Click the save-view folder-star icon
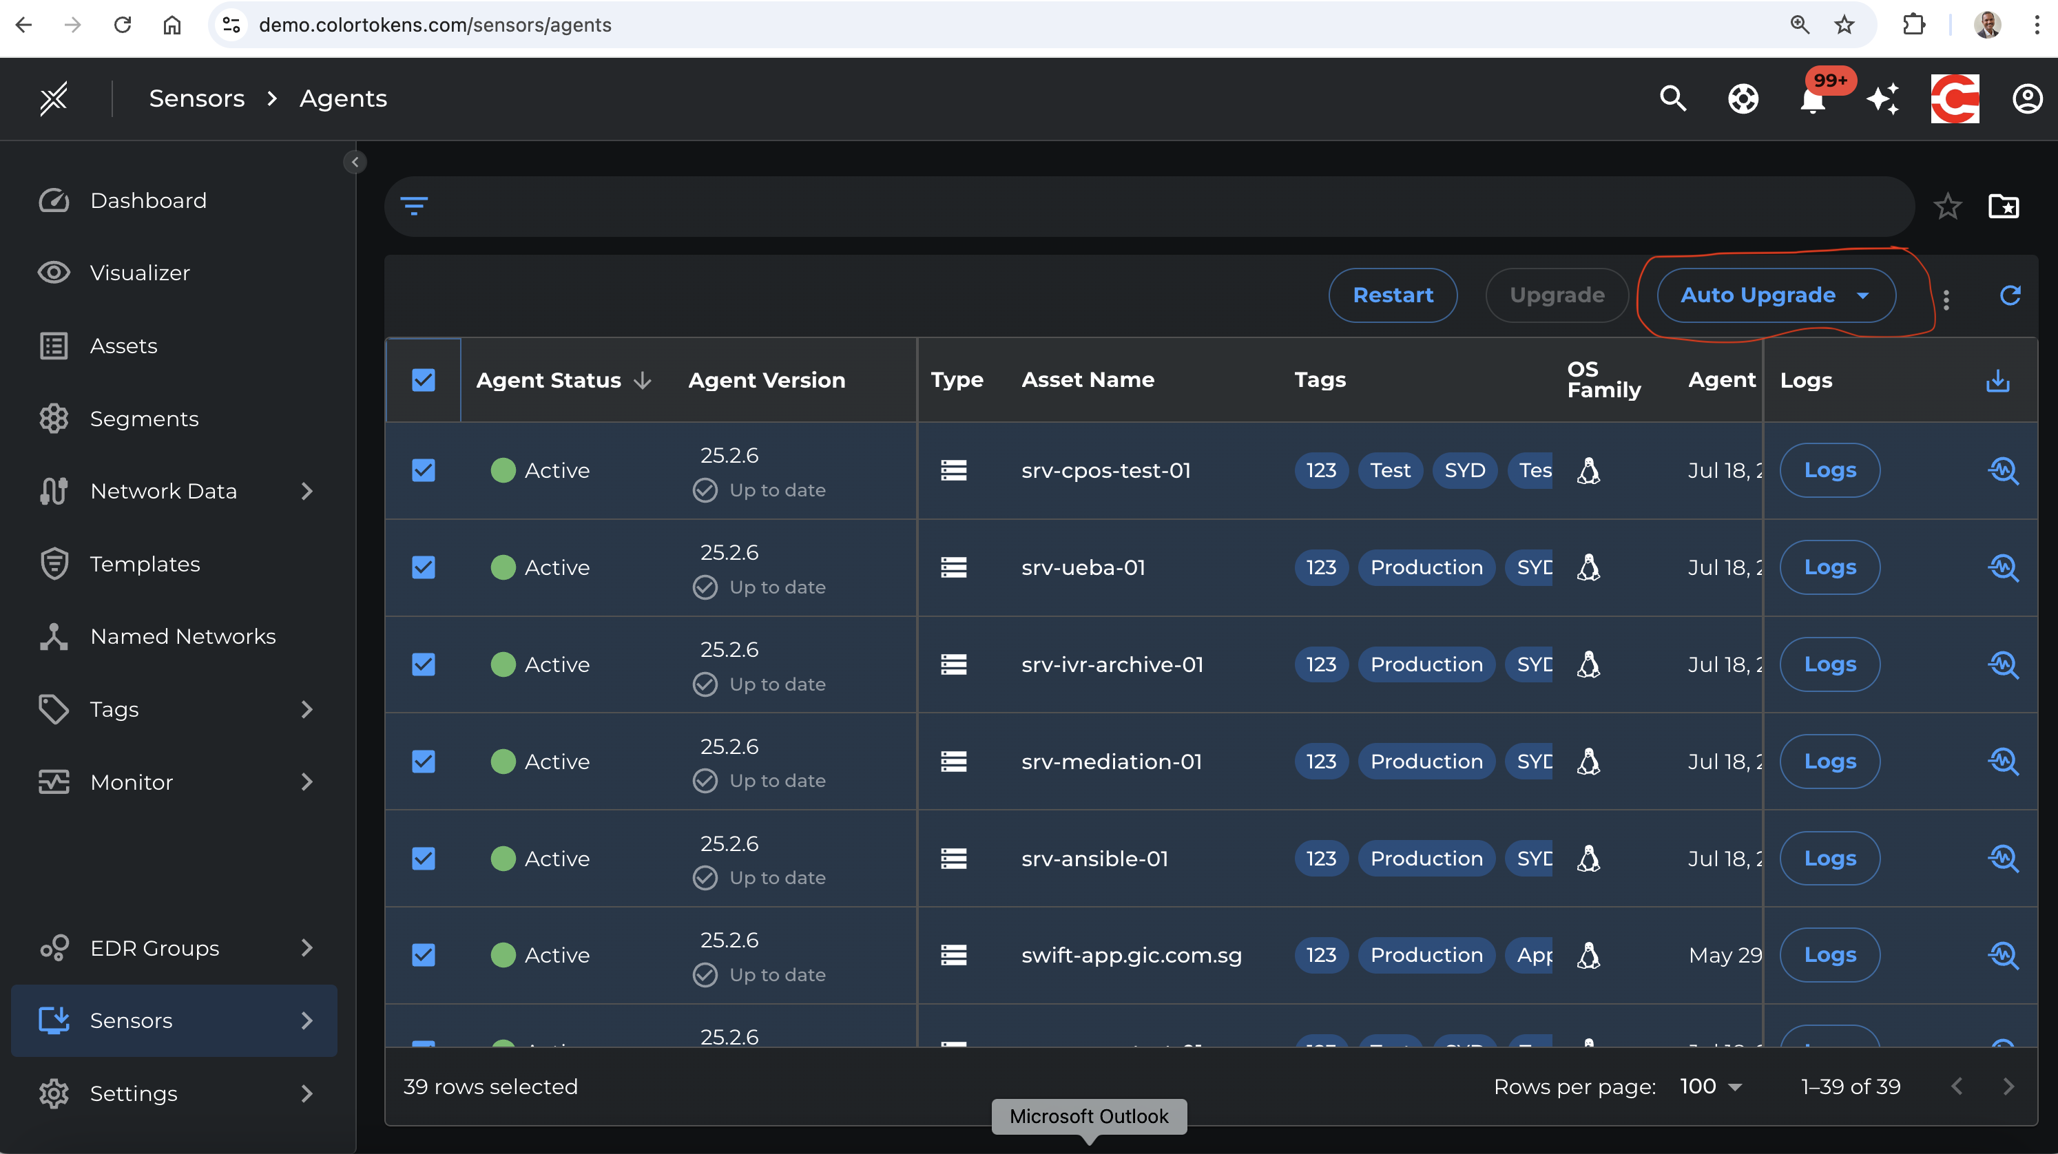The image size is (2058, 1154). pos(2004,206)
